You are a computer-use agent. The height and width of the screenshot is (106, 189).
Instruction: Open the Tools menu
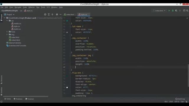(43, 7)
